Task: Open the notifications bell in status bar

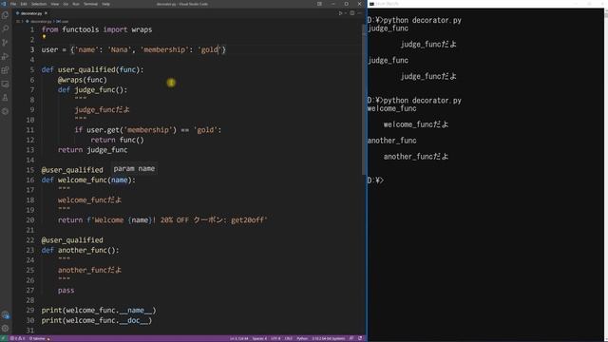Action: pyautogui.click(x=360, y=338)
